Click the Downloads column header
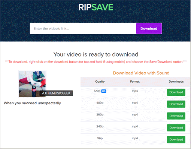The image size is (191, 149). [176, 82]
